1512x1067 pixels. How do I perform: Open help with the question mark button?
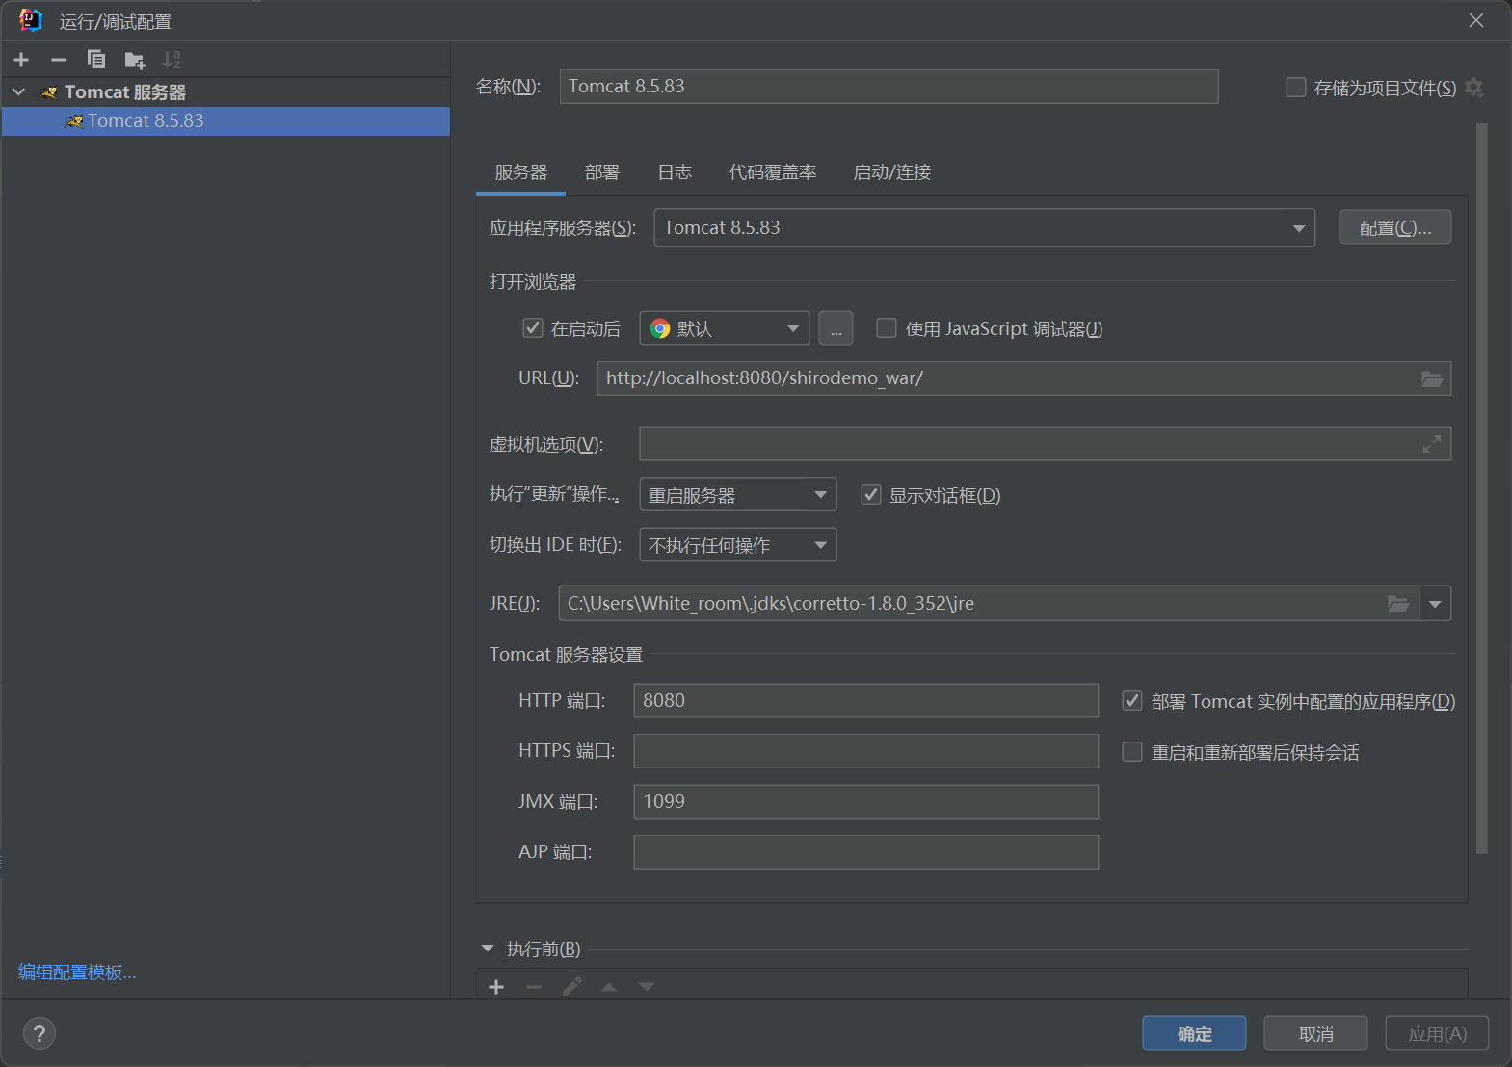pyautogui.click(x=39, y=1033)
